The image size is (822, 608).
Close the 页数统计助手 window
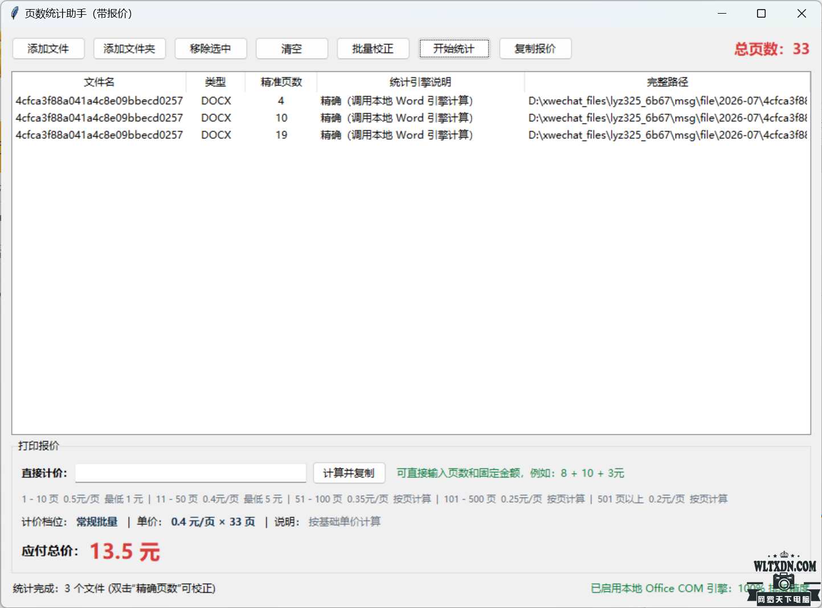coord(801,14)
